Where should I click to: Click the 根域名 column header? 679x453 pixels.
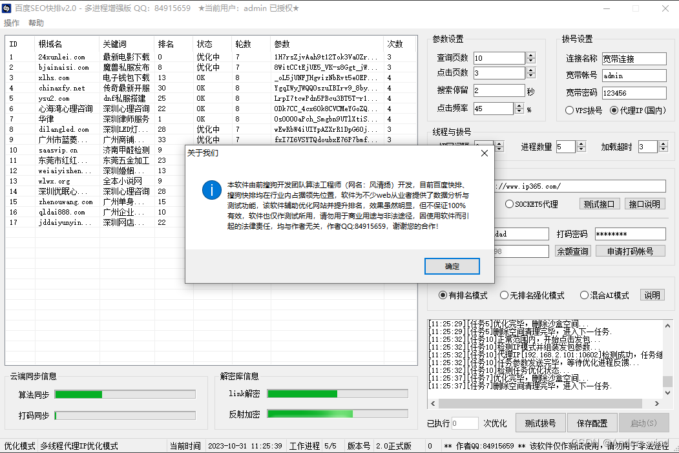click(x=67, y=44)
